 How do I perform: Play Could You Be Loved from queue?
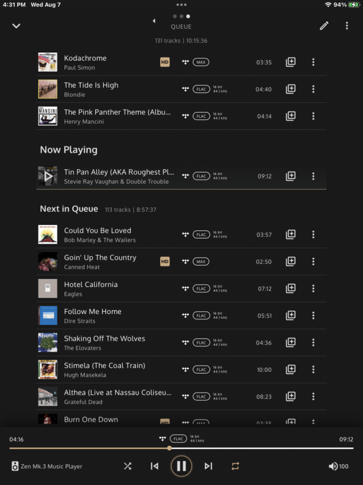pos(181,234)
